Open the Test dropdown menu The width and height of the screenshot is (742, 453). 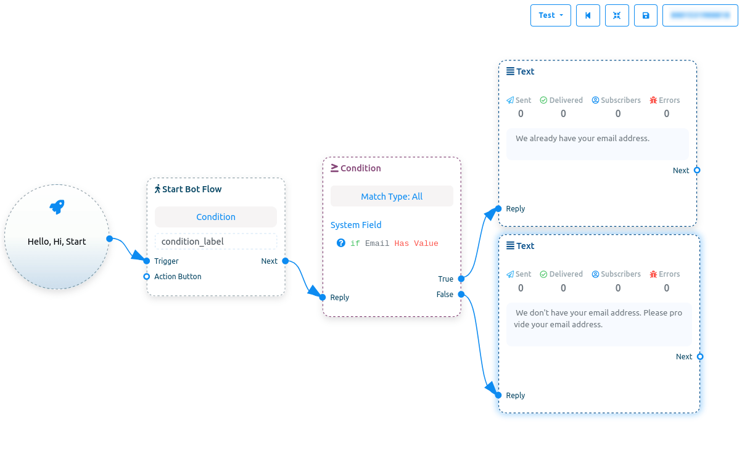tap(550, 15)
